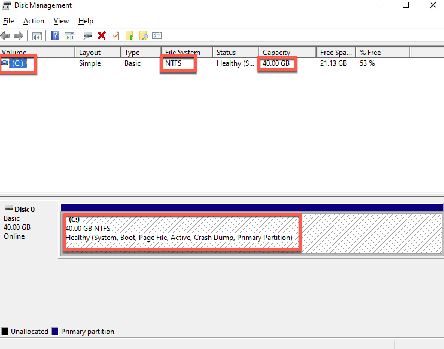This screenshot has height=349, width=444.
Task: Maximize the Disk Management window
Action: 406,5
